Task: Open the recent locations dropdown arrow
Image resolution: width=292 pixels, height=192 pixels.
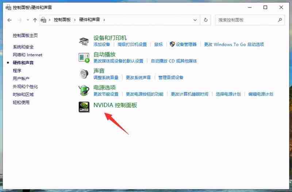Action: point(28,20)
